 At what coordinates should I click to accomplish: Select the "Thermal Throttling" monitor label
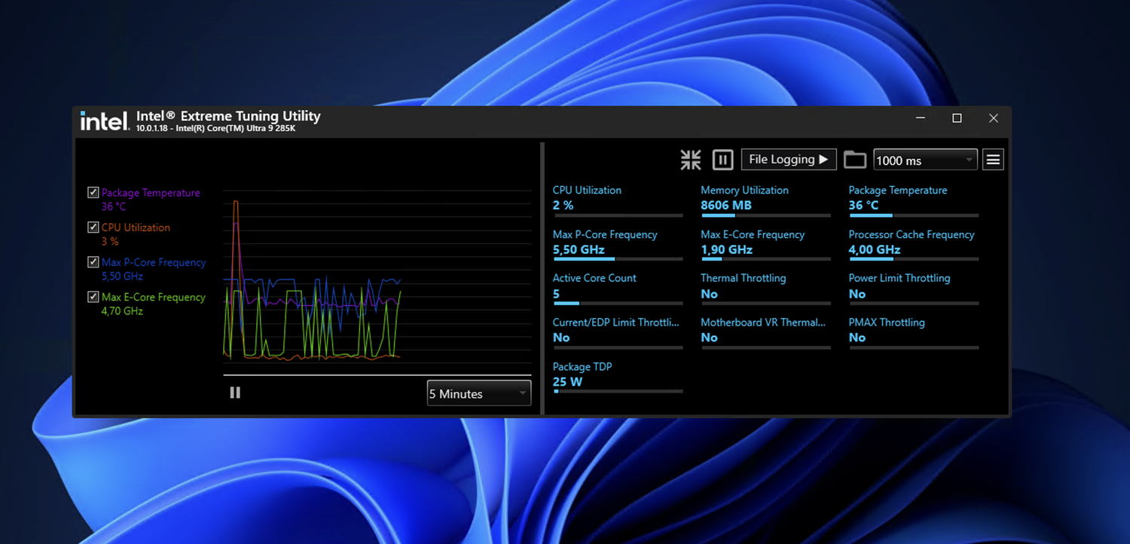tap(743, 279)
